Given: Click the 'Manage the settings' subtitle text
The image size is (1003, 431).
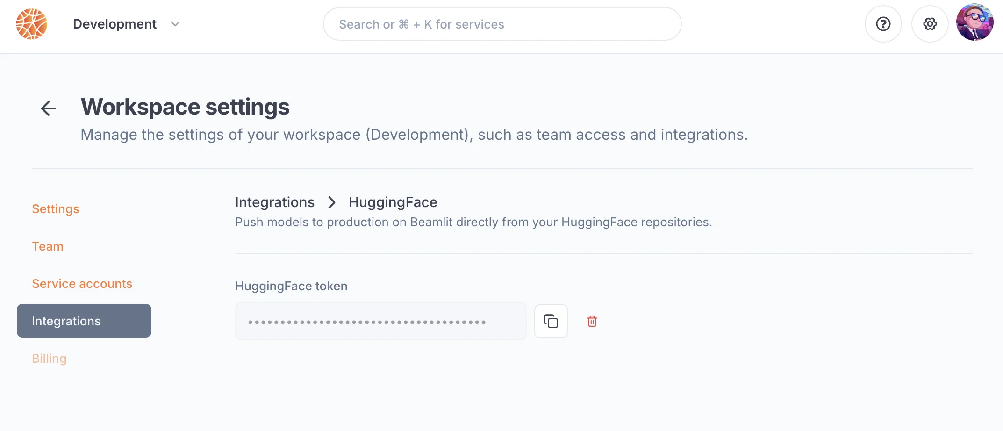Looking at the screenshot, I should click(x=414, y=135).
